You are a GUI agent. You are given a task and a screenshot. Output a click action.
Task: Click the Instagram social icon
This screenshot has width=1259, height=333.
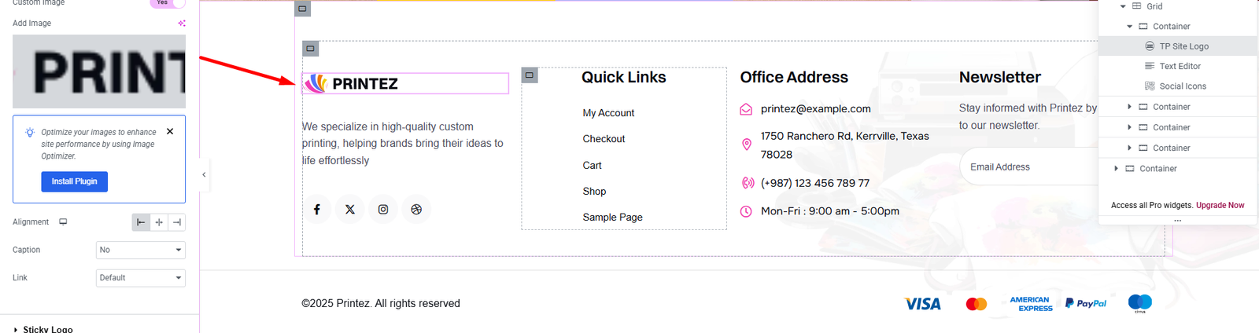point(383,210)
